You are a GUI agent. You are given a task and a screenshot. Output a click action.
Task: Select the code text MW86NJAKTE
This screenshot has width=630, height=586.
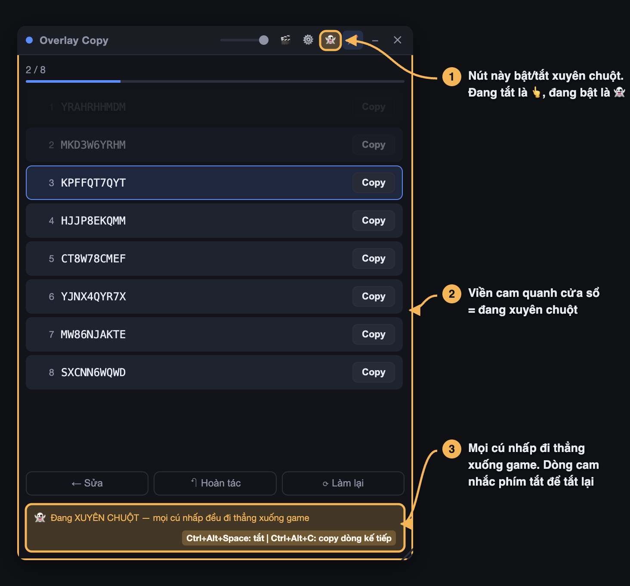pos(93,334)
